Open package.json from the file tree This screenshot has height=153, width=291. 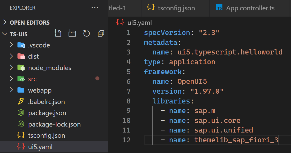coord(47,113)
